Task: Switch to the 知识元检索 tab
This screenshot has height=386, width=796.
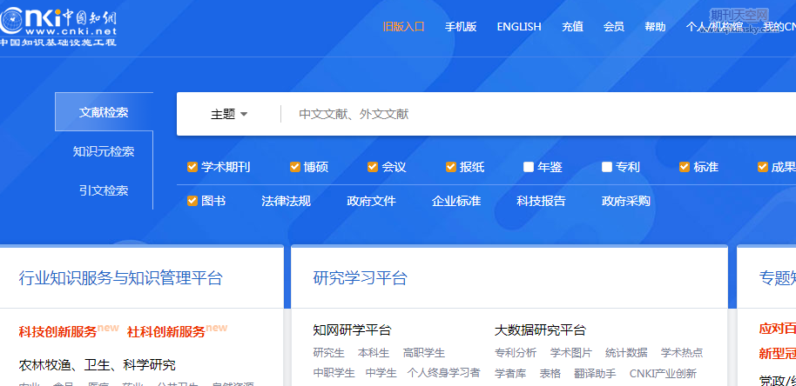Action: [x=104, y=151]
